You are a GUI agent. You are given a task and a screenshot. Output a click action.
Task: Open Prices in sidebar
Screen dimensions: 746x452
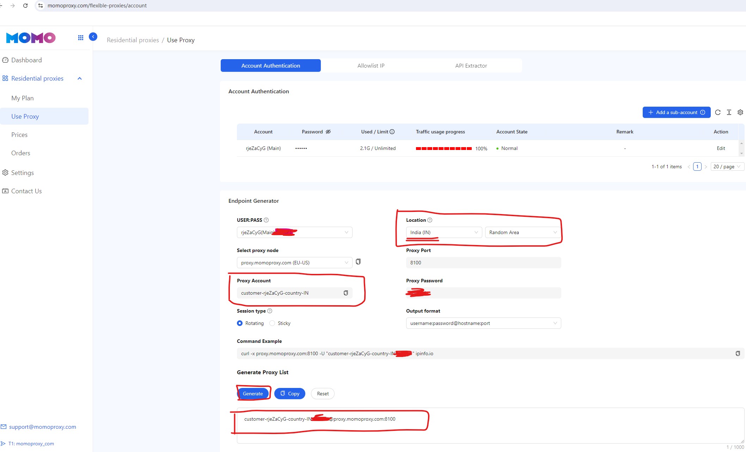[x=19, y=135]
